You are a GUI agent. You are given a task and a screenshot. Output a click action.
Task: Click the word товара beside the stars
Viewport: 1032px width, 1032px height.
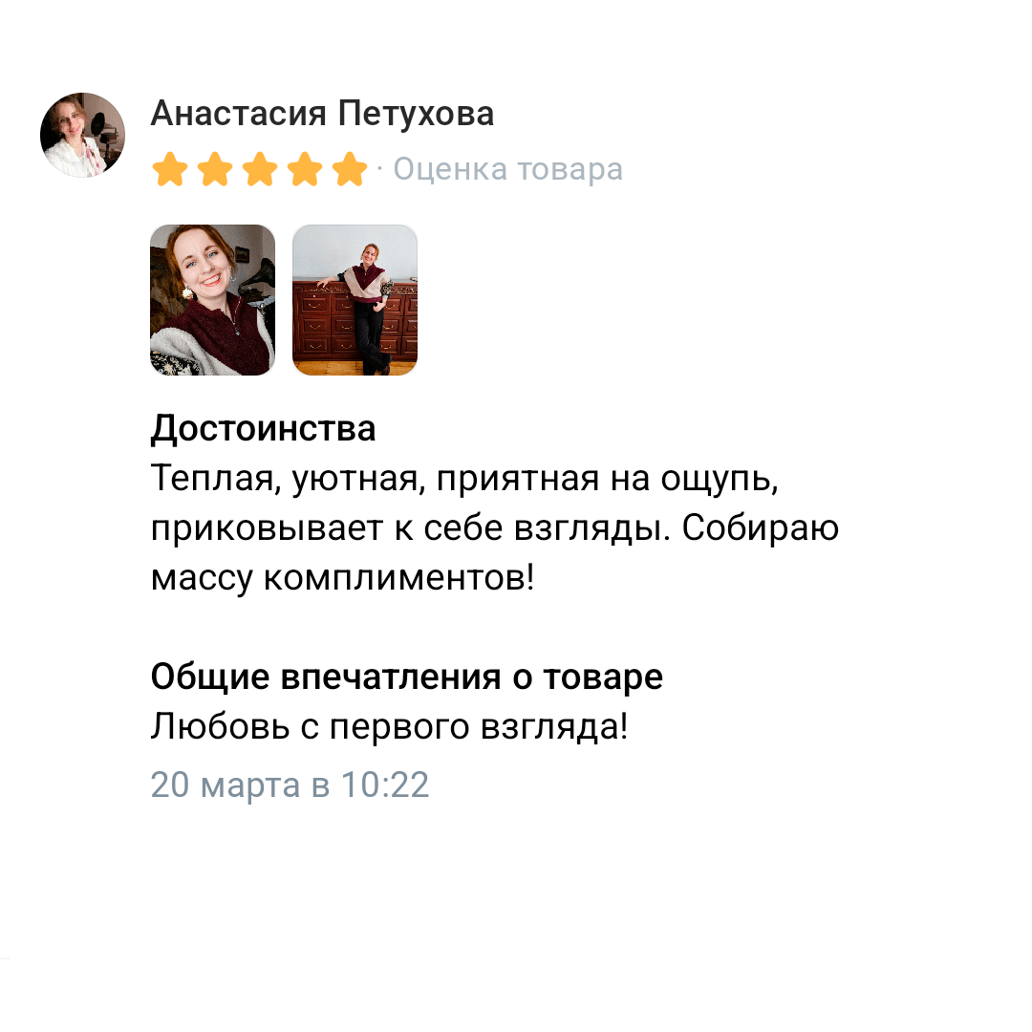coord(570,170)
